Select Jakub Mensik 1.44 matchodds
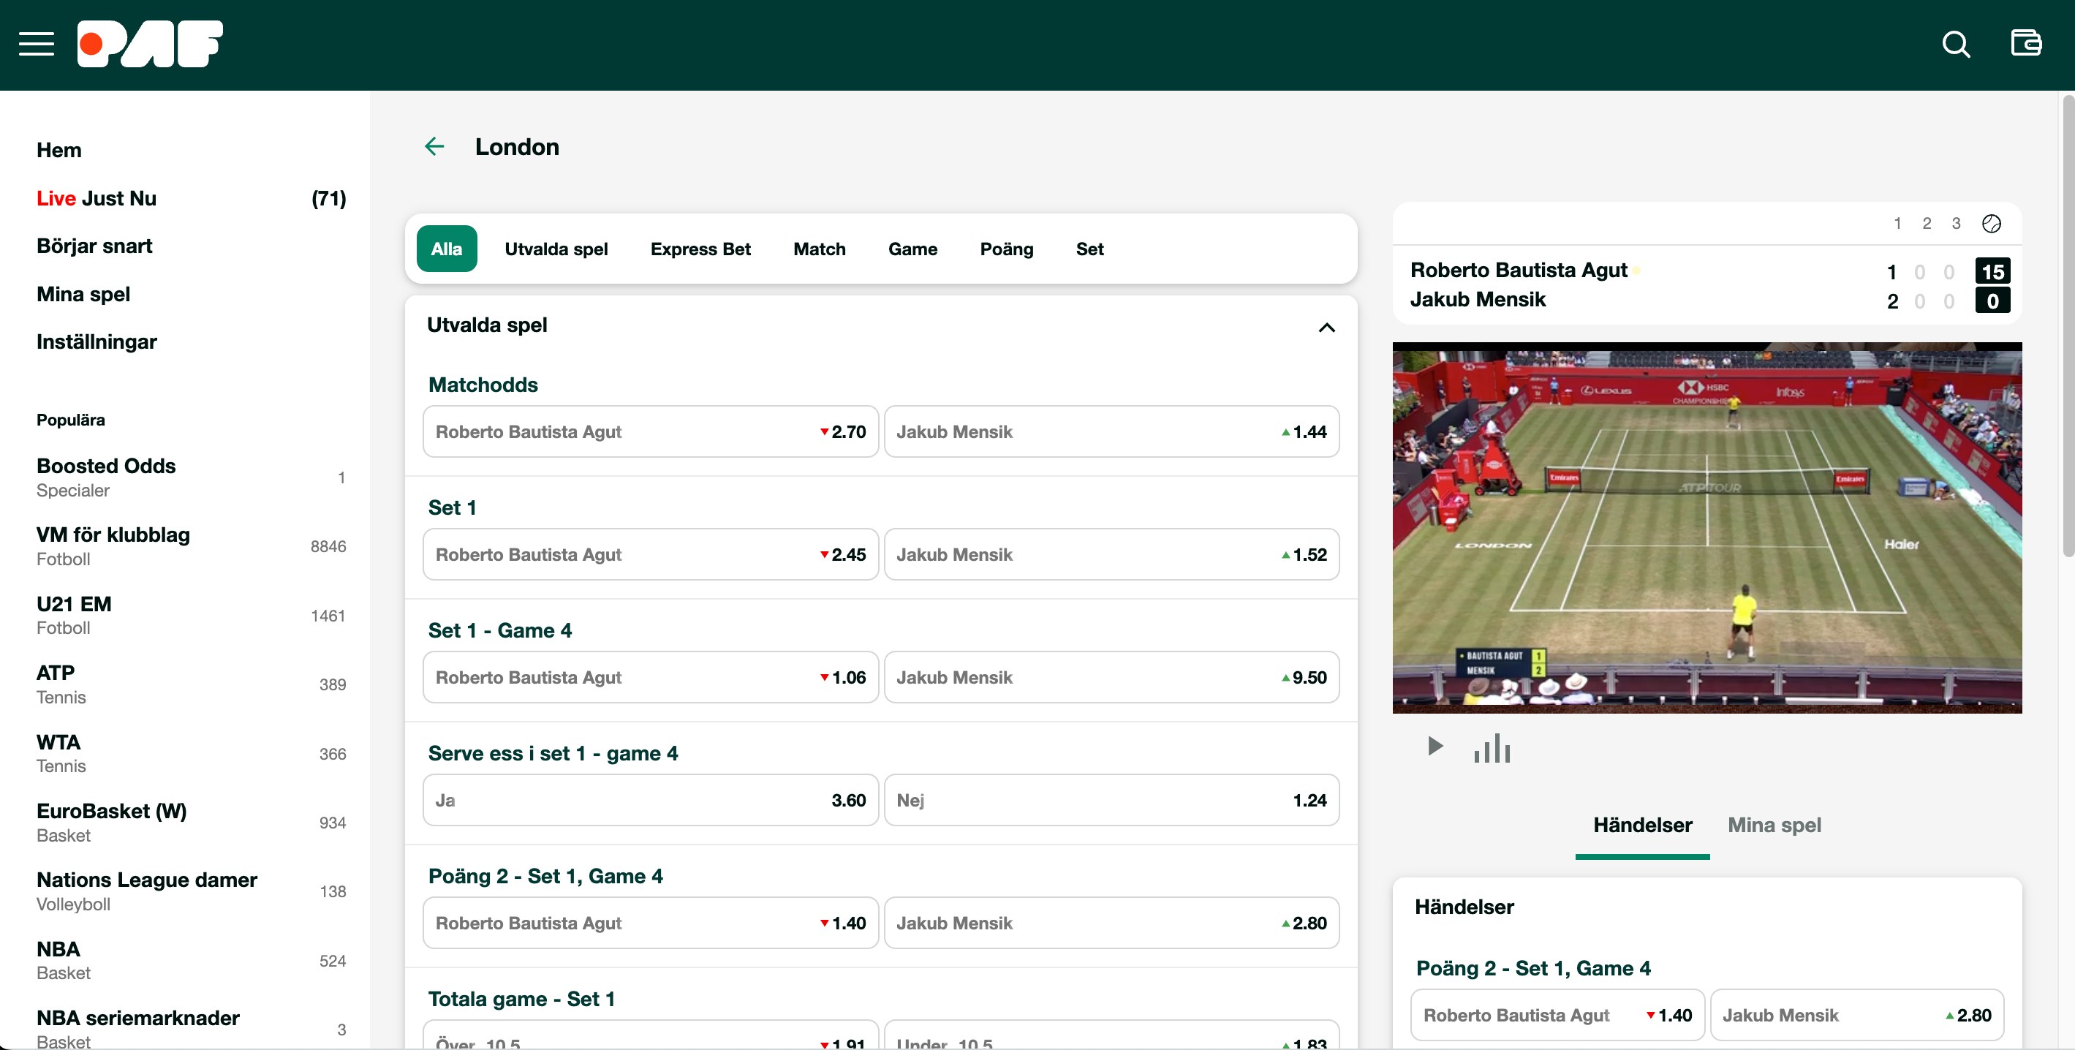 (x=1111, y=431)
